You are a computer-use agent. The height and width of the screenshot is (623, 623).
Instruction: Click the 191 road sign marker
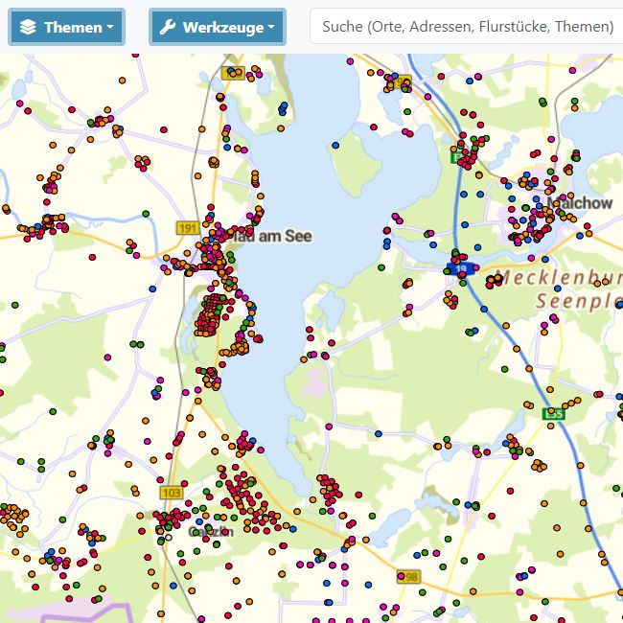coord(188,228)
